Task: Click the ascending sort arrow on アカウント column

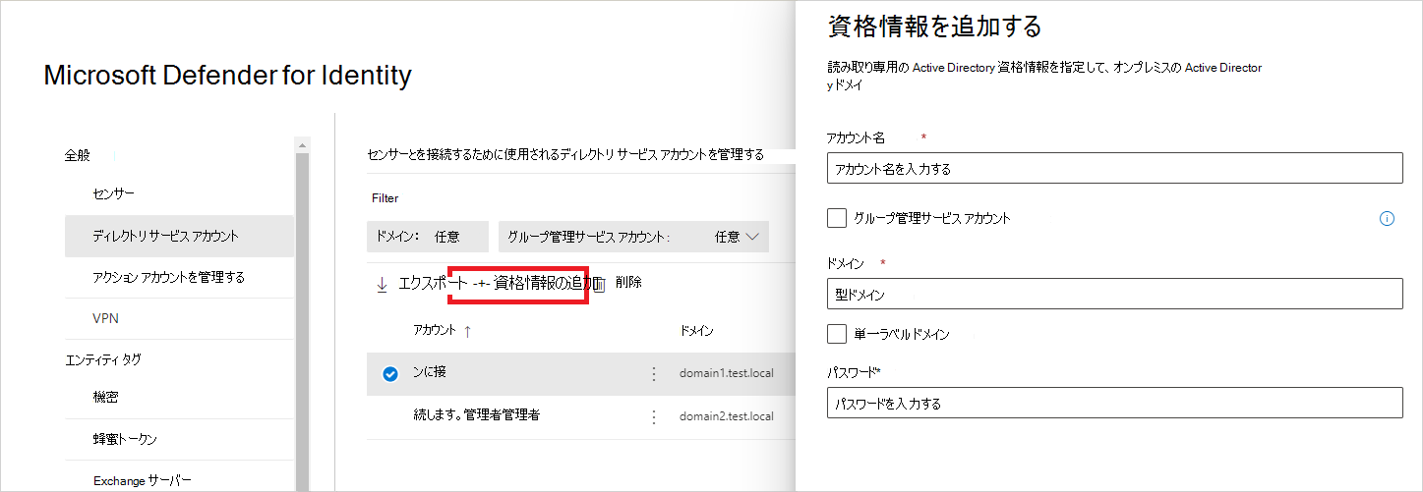Action: pyautogui.click(x=467, y=331)
